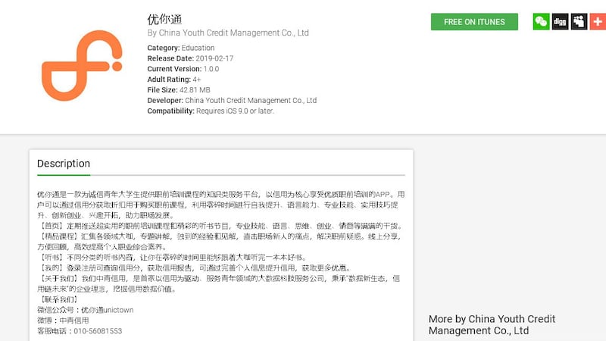Open By China Youth Credit Management Co., Ltd
The width and height of the screenshot is (606, 341).
[228, 33]
